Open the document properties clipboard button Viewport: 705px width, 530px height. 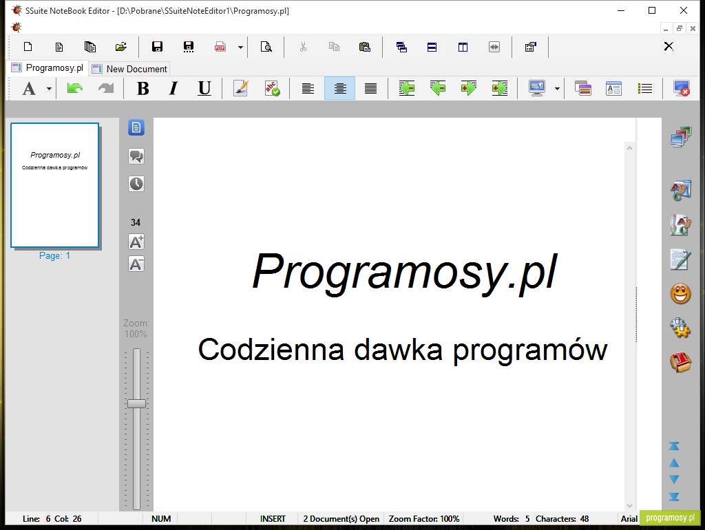pyautogui.click(x=531, y=47)
